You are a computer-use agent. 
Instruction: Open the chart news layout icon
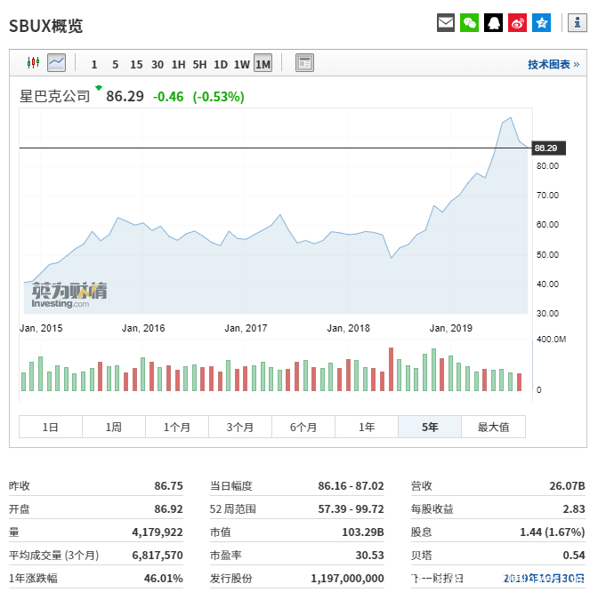pyautogui.click(x=304, y=63)
